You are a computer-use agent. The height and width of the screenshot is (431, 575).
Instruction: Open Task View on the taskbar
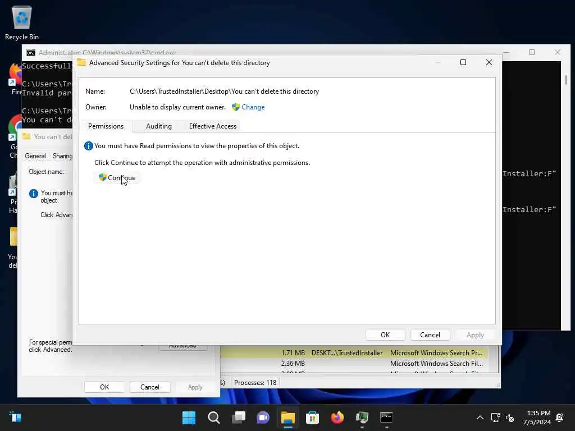coord(238,418)
